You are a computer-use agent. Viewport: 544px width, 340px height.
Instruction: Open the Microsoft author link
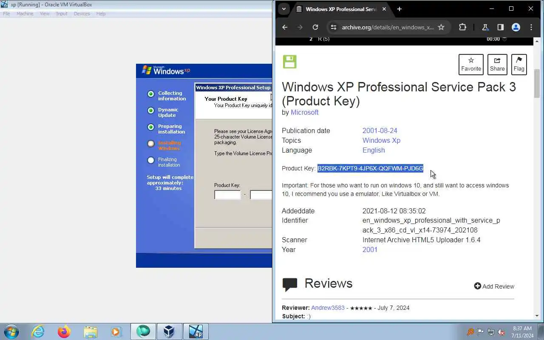(304, 112)
